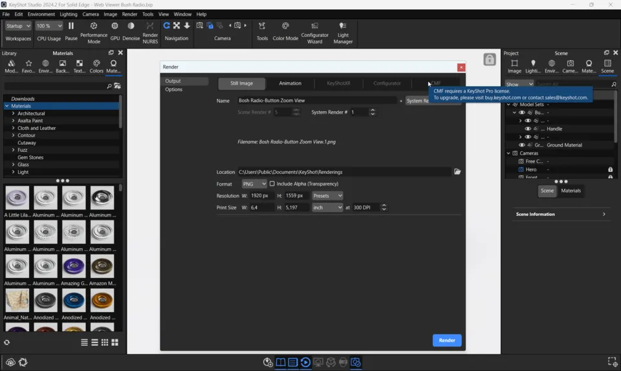
Task: Edit the render Name field
Action: 317,100
